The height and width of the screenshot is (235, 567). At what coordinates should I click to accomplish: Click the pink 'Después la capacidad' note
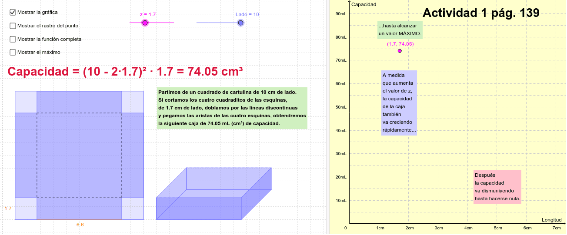tap(497, 187)
